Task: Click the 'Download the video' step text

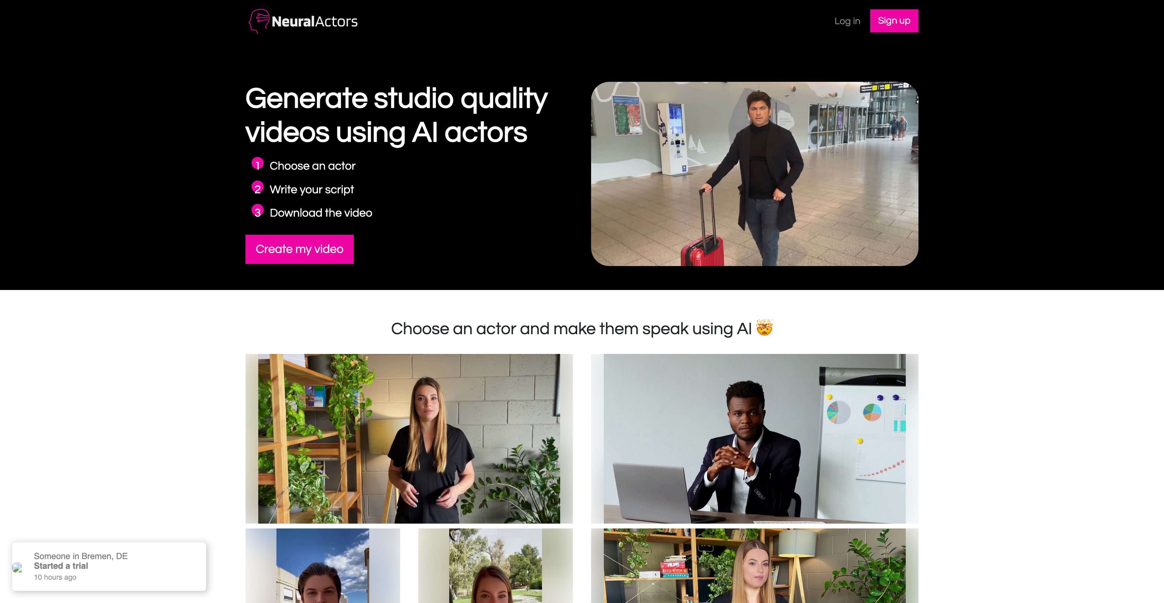Action: [x=321, y=213]
